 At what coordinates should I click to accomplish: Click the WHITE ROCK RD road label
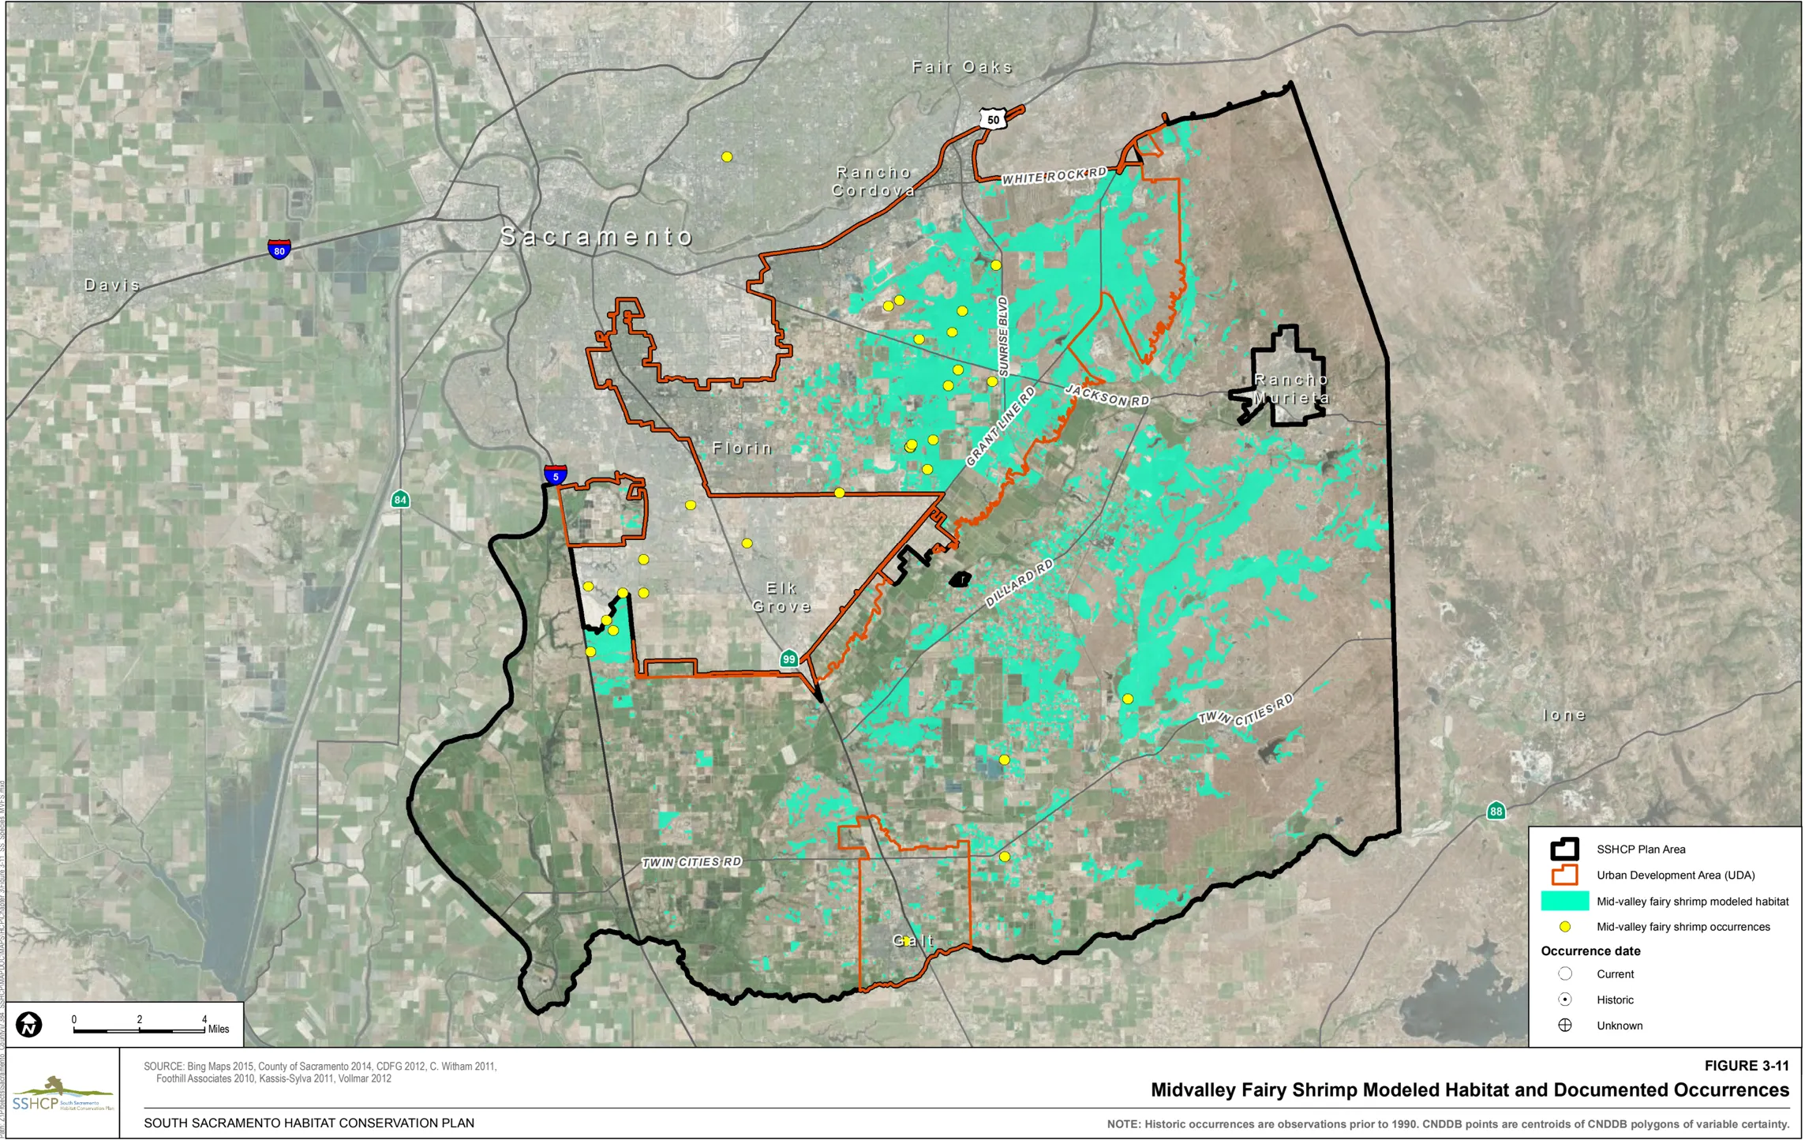coord(1054,176)
